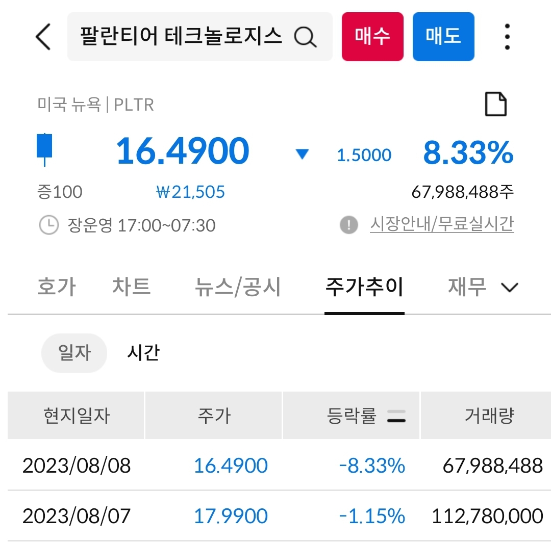Tap the 장운영 17:00~07:30 hours text
The image size is (551, 542).
[141, 225]
